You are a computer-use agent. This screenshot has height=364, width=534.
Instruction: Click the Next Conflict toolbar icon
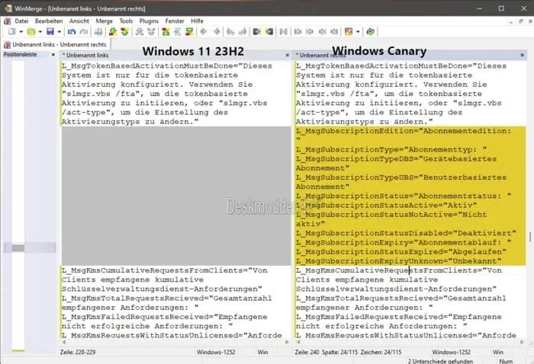click(140, 32)
